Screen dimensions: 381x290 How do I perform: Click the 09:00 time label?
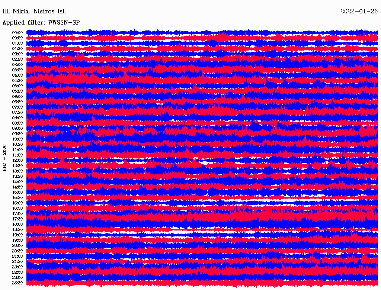coord(17,129)
